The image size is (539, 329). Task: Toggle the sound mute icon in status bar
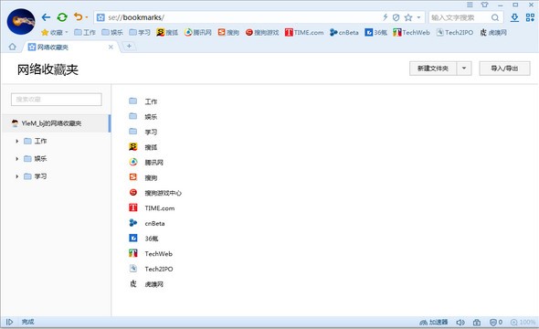pos(460,322)
